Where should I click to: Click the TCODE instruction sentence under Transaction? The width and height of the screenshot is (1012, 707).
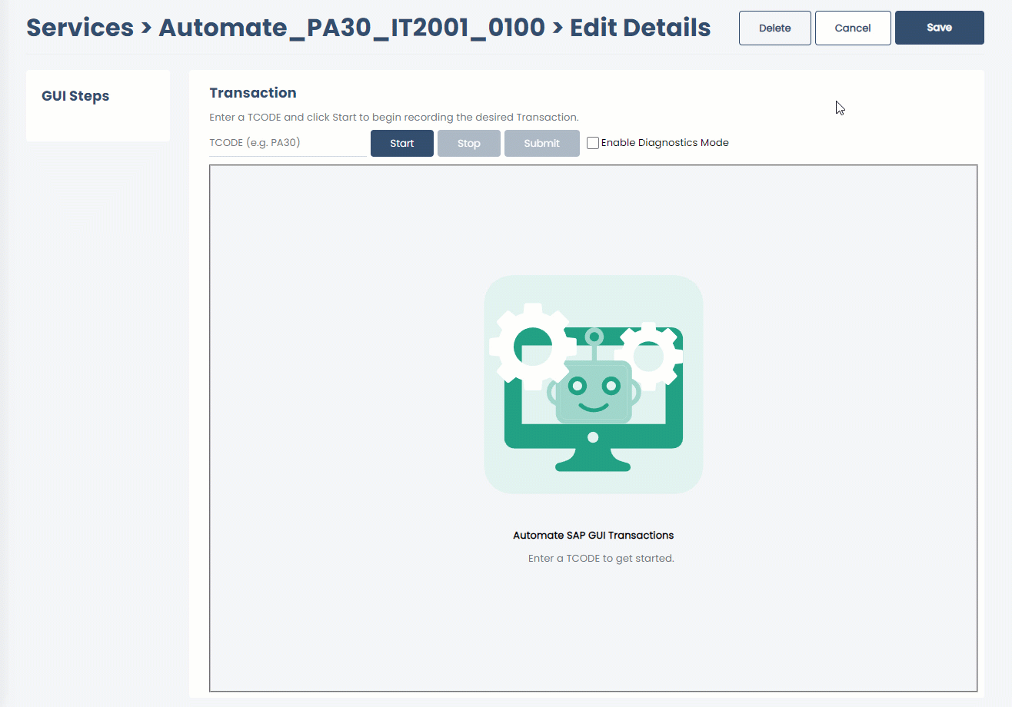pos(394,118)
